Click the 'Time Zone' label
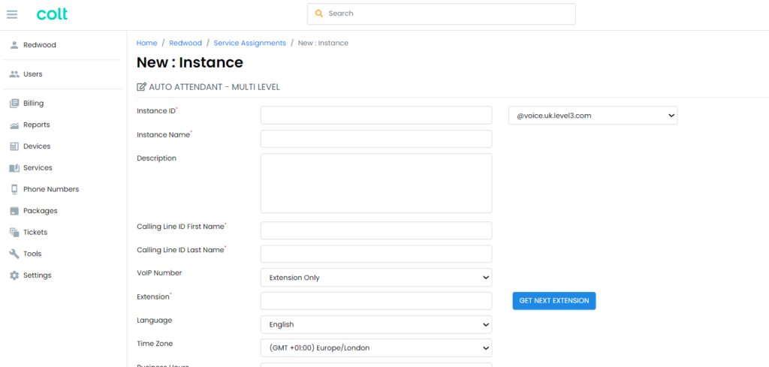This screenshot has height=367, width=769. pyautogui.click(x=155, y=344)
